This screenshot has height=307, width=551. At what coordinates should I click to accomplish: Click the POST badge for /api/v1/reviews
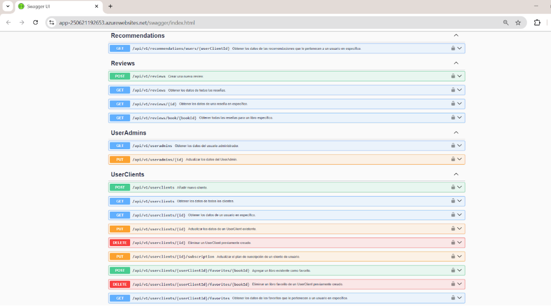120,76
